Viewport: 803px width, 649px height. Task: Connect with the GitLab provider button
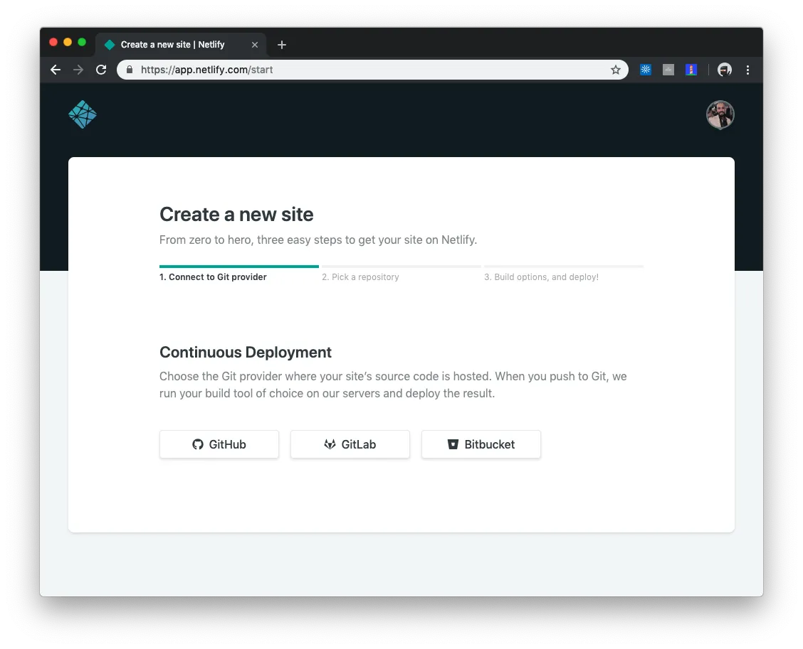[350, 444]
